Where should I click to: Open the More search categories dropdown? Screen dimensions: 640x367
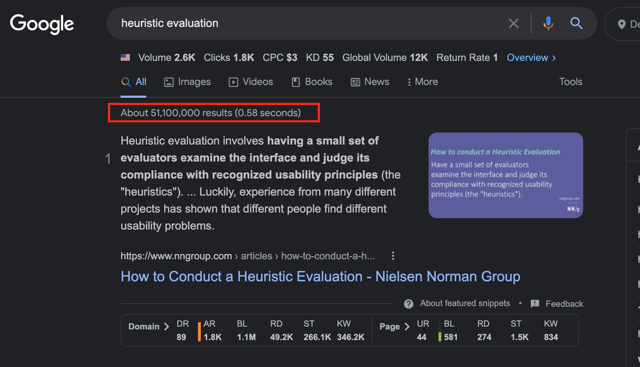(423, 82)
